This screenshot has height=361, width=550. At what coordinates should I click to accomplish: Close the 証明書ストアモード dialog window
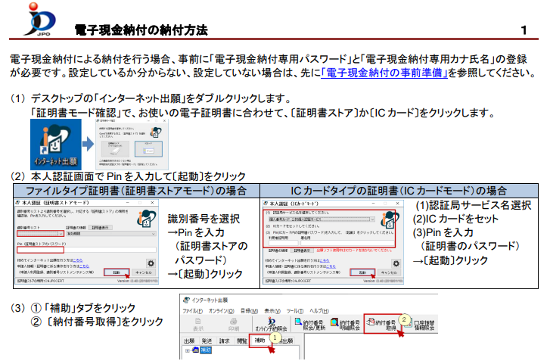[x=152, y=203]
